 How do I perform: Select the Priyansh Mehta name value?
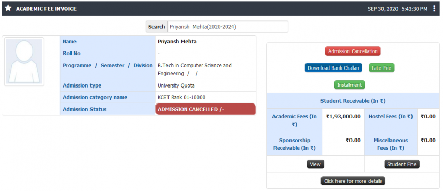pyautogui.click(x=177, y=41)
